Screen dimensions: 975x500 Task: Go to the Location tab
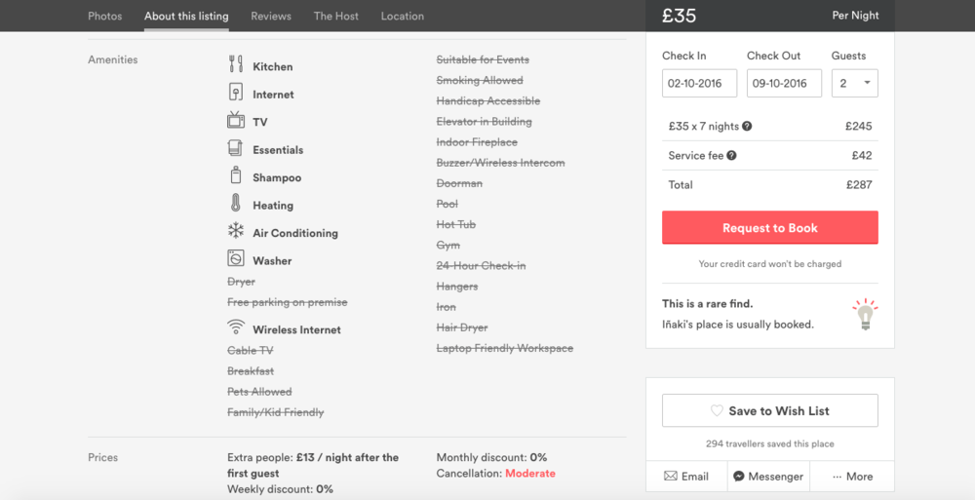[x=403, y=17]
